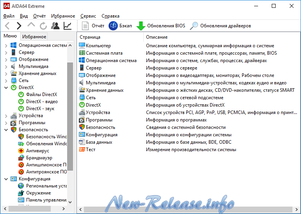The height and width of the screenshot is (214, 301).
Task: Select the Хранение данных icon in the page list
Action: [x=82, y=90]
